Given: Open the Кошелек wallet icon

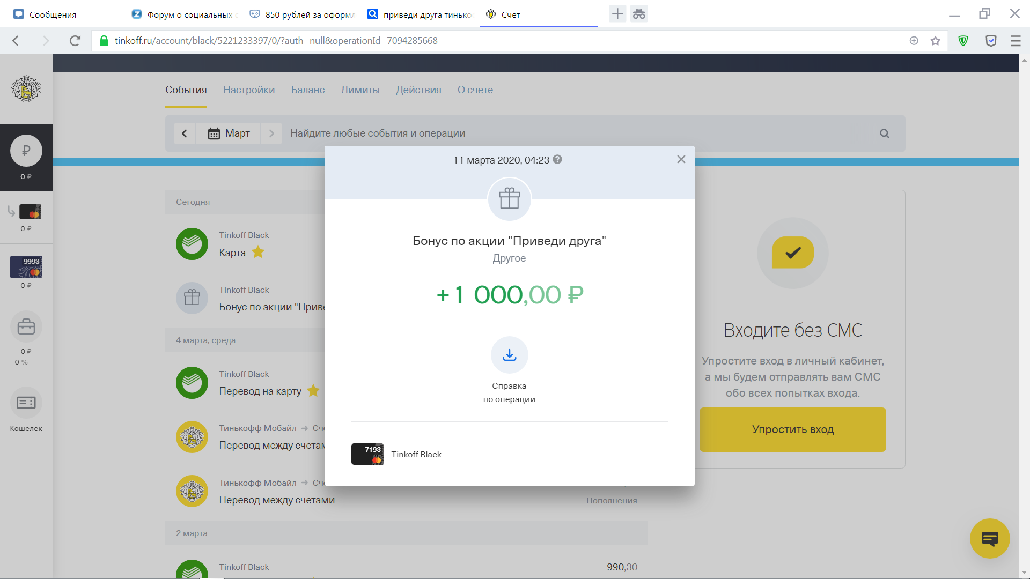Looking at the screenshot, I should pos(26,403).
